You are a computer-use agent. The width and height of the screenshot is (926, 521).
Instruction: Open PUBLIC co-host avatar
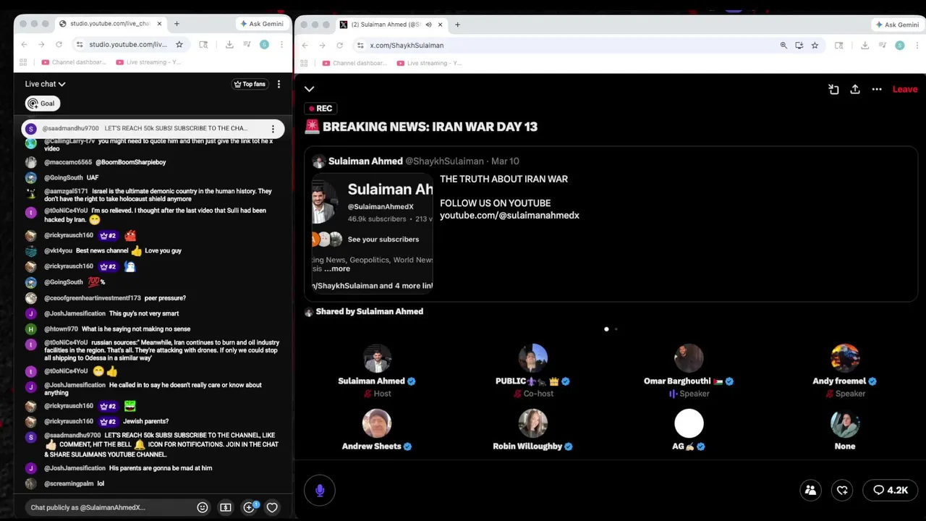(x=533, y=358)
